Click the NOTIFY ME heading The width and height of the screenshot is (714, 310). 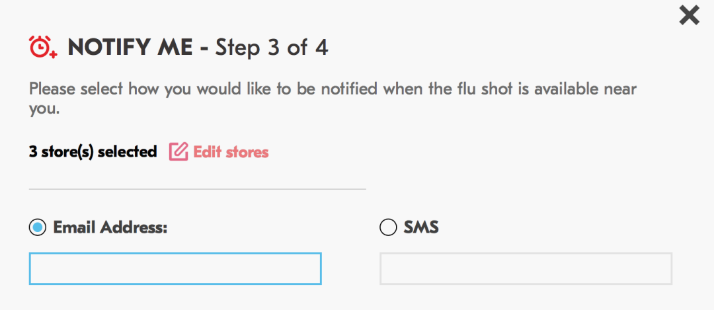point(130,48)
